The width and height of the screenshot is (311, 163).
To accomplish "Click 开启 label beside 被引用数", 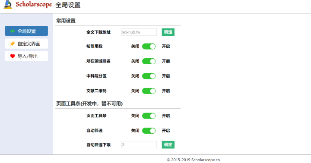I will 166,46.
